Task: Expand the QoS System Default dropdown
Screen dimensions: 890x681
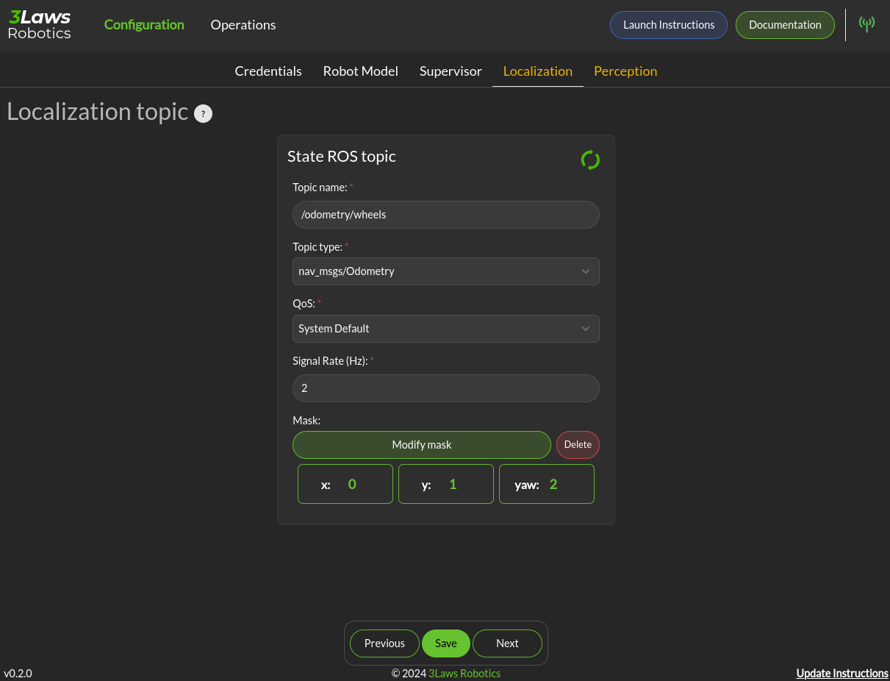Action: 445,329
